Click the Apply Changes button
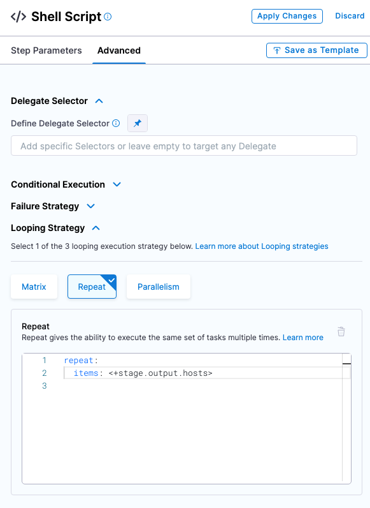Screen dimensions: 370x508 coord(287,16)
